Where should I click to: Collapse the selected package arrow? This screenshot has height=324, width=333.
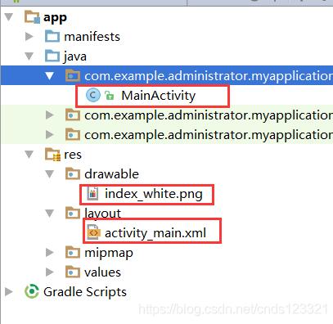[49, 76]
